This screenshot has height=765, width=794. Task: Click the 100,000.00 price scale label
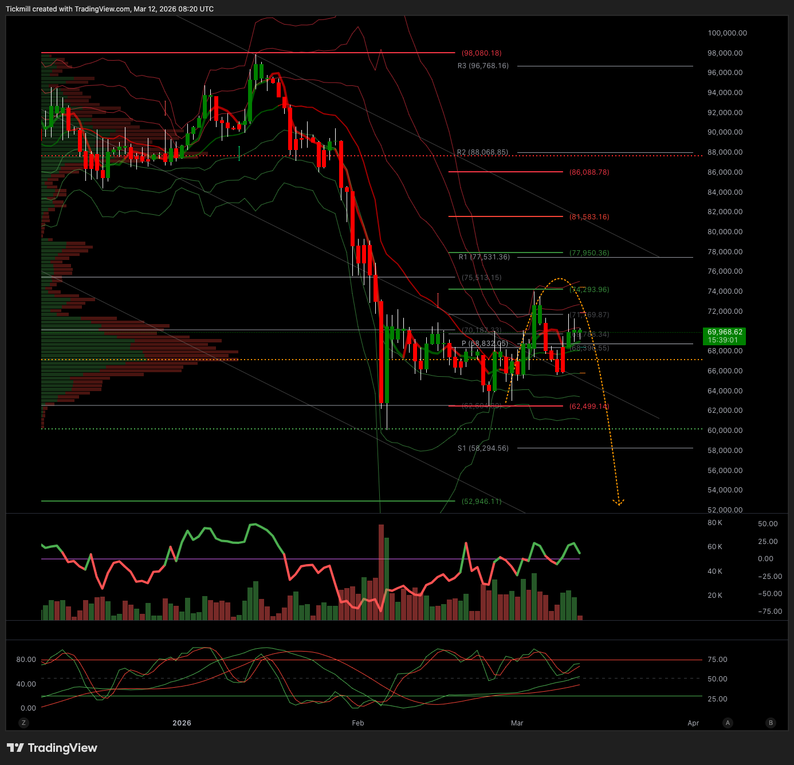point(727,33)
